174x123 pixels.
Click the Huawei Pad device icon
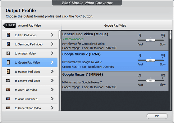point(8,72)
